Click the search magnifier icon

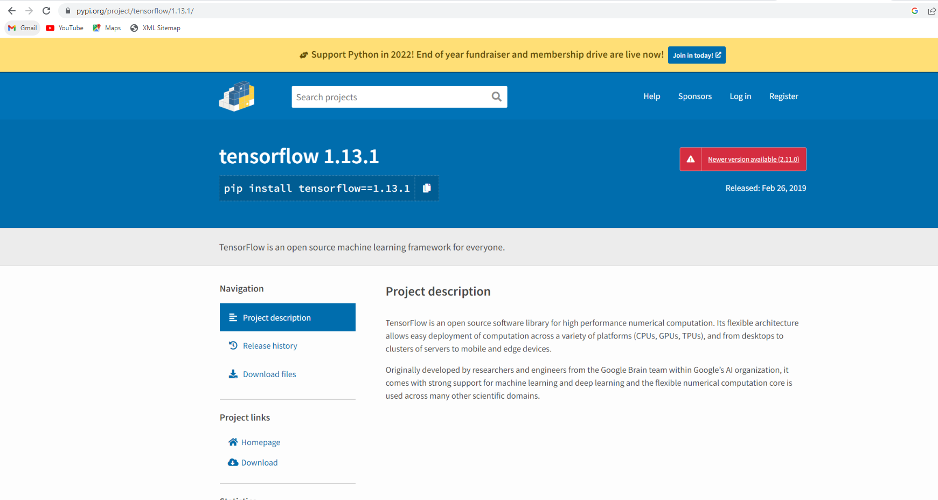(497, 97)
